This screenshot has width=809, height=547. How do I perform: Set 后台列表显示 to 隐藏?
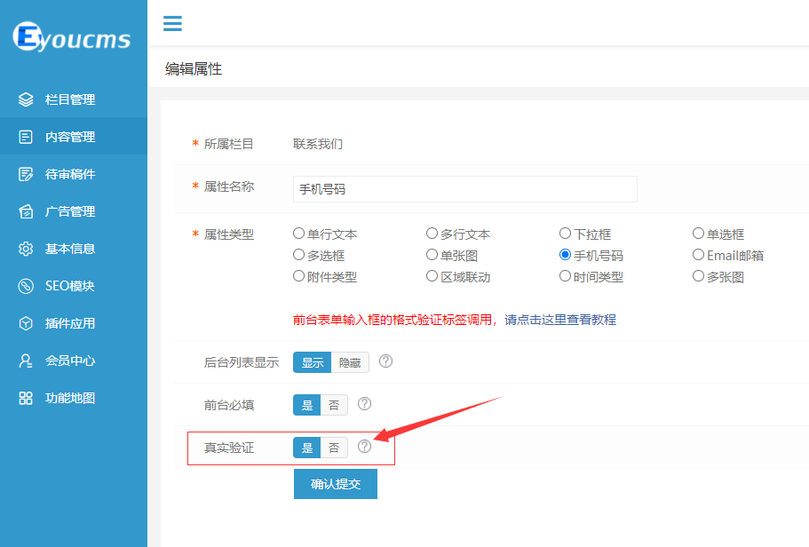click(x=350, y=361)
